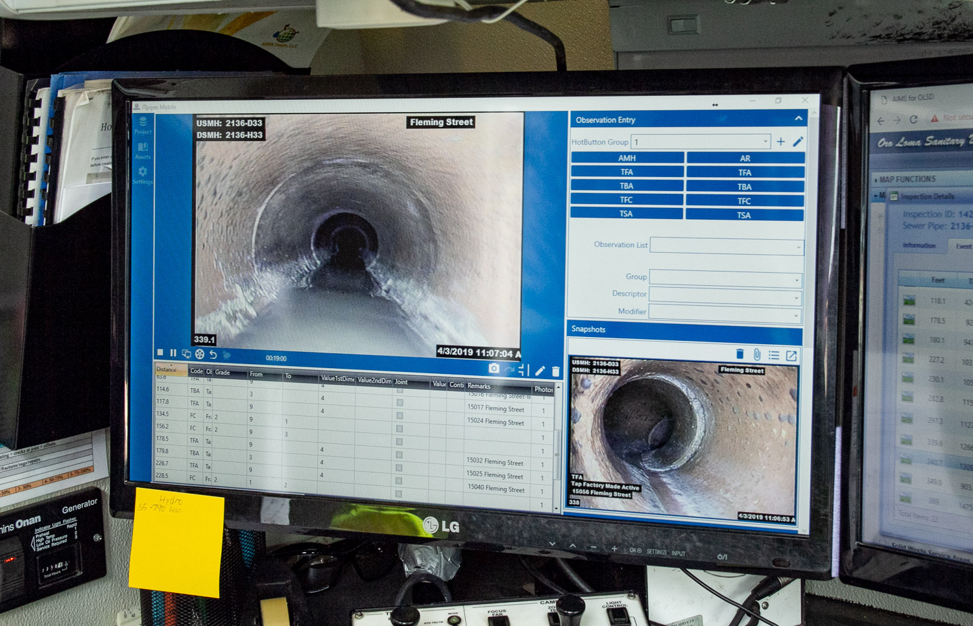
Task: Sort table by the Distance column header
Action: point(171,369)
